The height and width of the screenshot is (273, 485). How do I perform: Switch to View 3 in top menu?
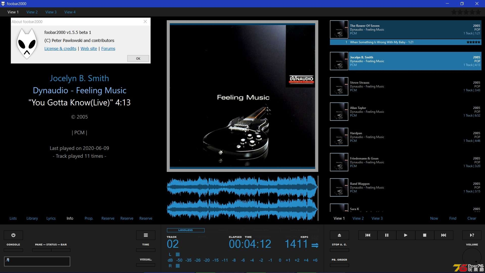(51, 12)
